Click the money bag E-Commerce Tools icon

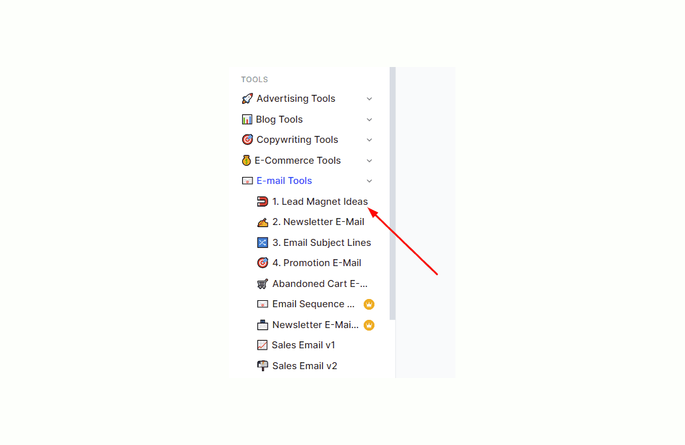click(x=247, y=161)
